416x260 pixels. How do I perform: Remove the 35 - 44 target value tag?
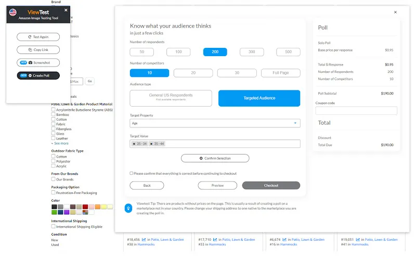151,144
